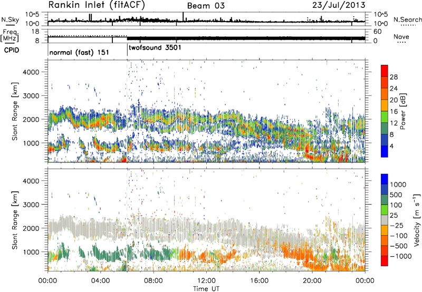This screenshot has height=292, width=422.
Task: Click the red bottom swatch of Velocity colorbar
Action: 385,261
